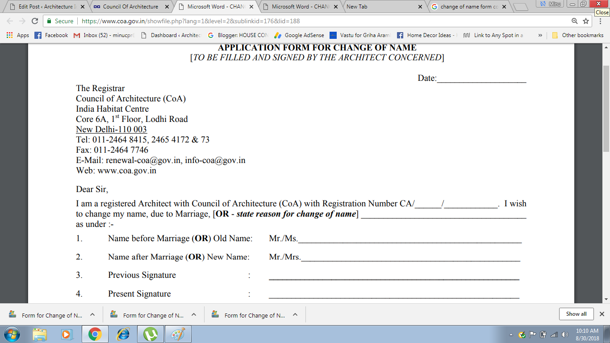Click the address bar URL field
Screen dimensions: 610x343
click(x=313, y=21)
